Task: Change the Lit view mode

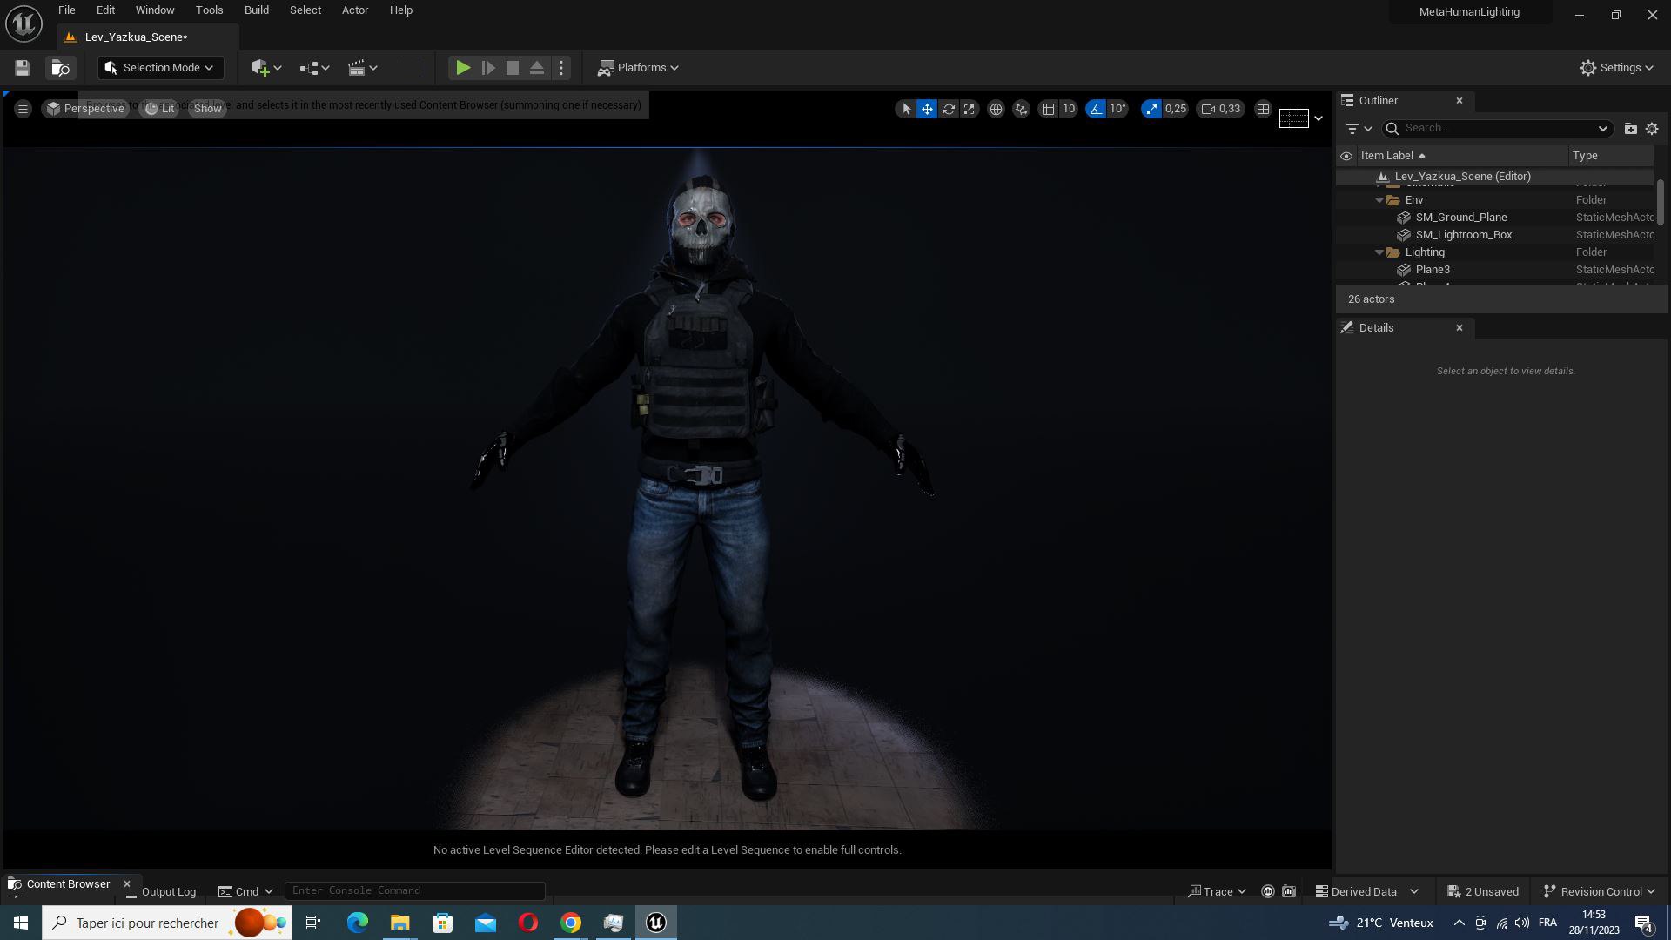Action: coord(159,109)
